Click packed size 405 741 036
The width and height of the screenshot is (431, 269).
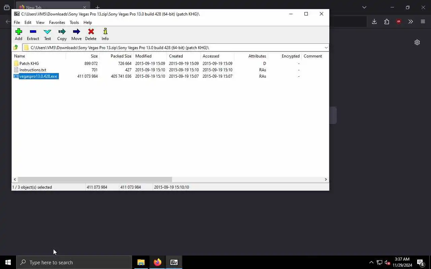click(121, 76)
